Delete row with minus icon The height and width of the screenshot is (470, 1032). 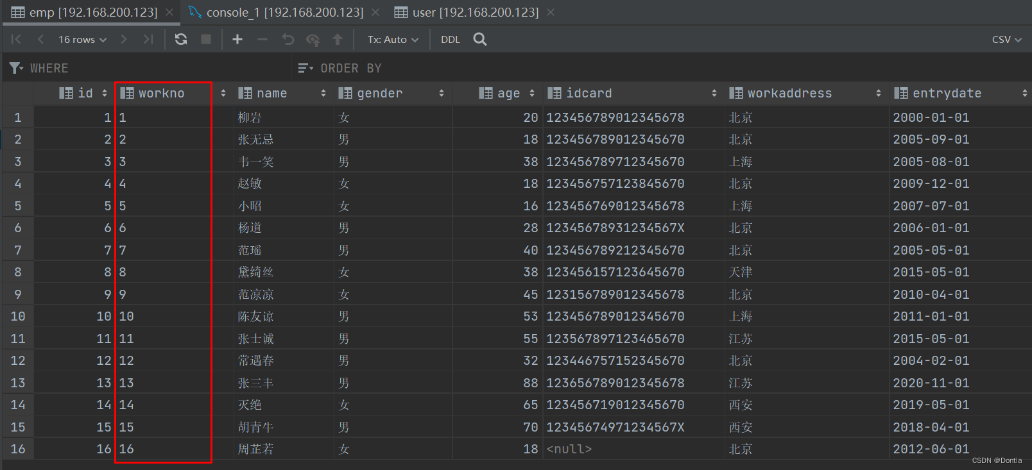pos(262,39)
